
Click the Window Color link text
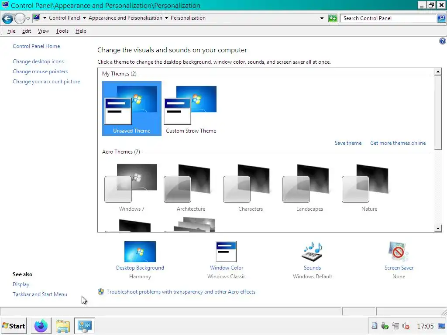(227, 268)
